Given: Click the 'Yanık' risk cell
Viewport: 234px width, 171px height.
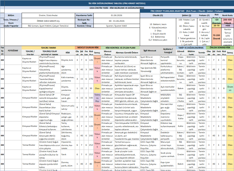Looking at the screenshot, I should click(x=68, y=154).
